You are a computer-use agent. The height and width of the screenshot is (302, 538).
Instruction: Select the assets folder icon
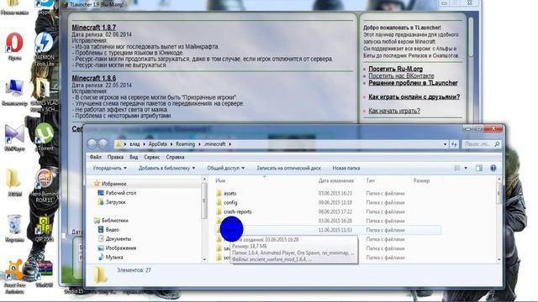(219, 194)
